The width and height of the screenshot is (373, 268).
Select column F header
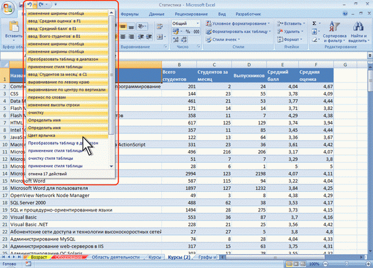click(316, 65)
